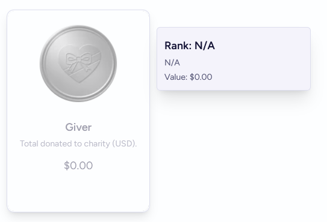
Task: Click the 'Value: $0.00' tooltip line
Action: [188, 77]
